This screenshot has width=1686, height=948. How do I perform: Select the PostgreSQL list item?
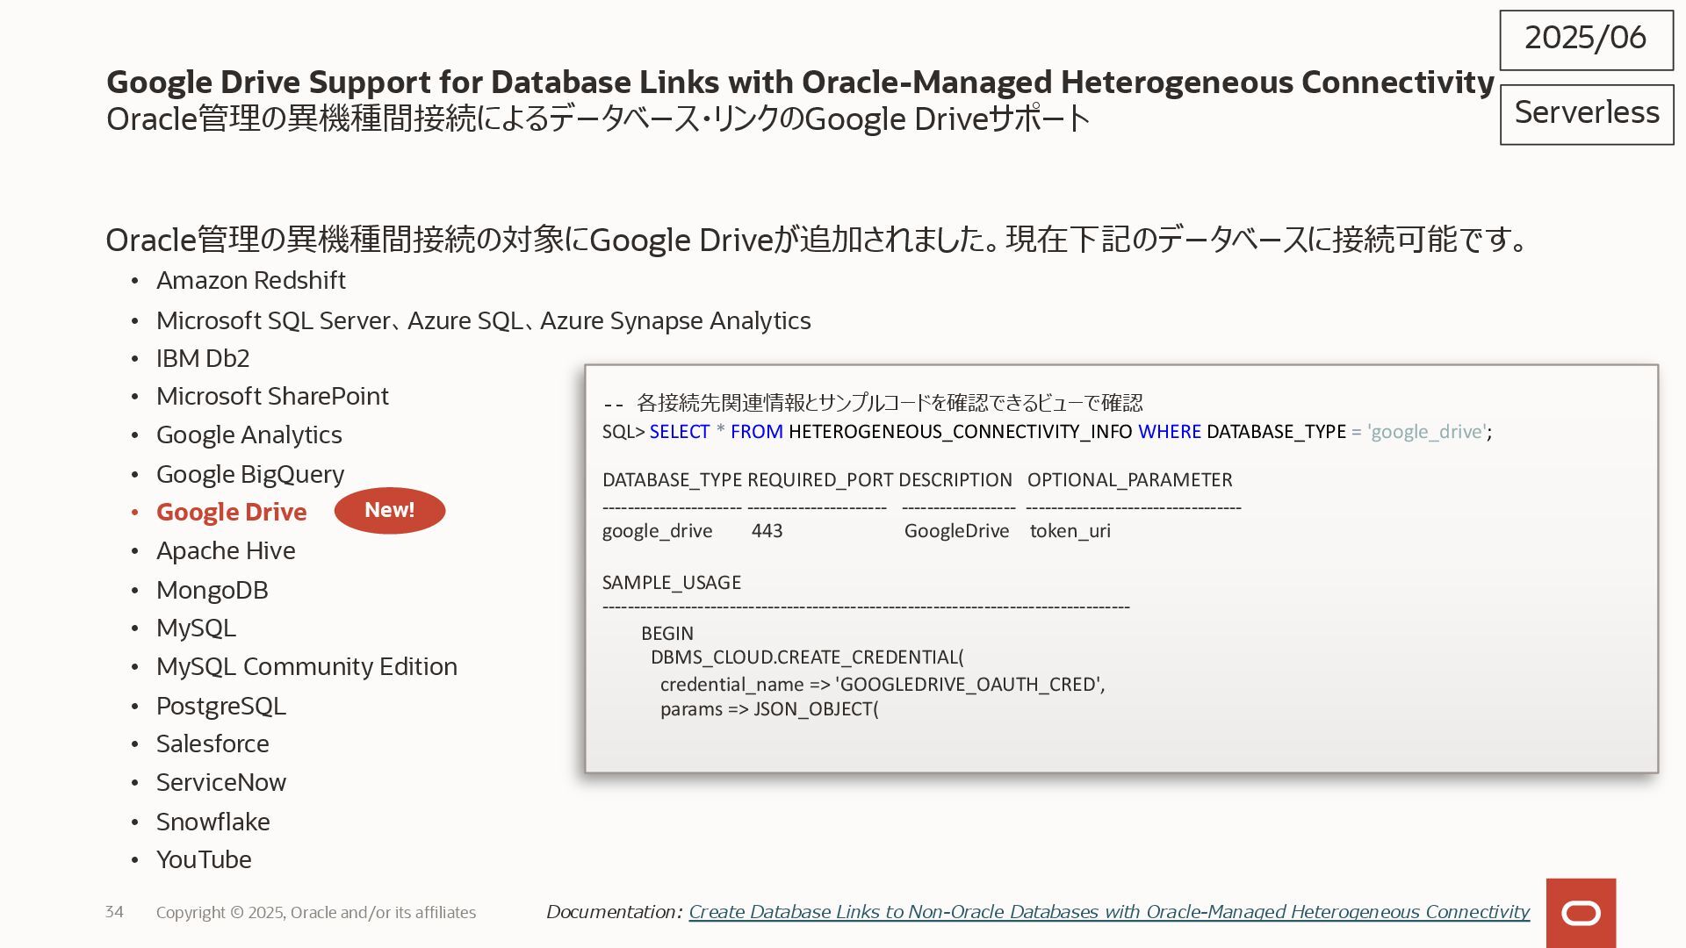(221, 706)
